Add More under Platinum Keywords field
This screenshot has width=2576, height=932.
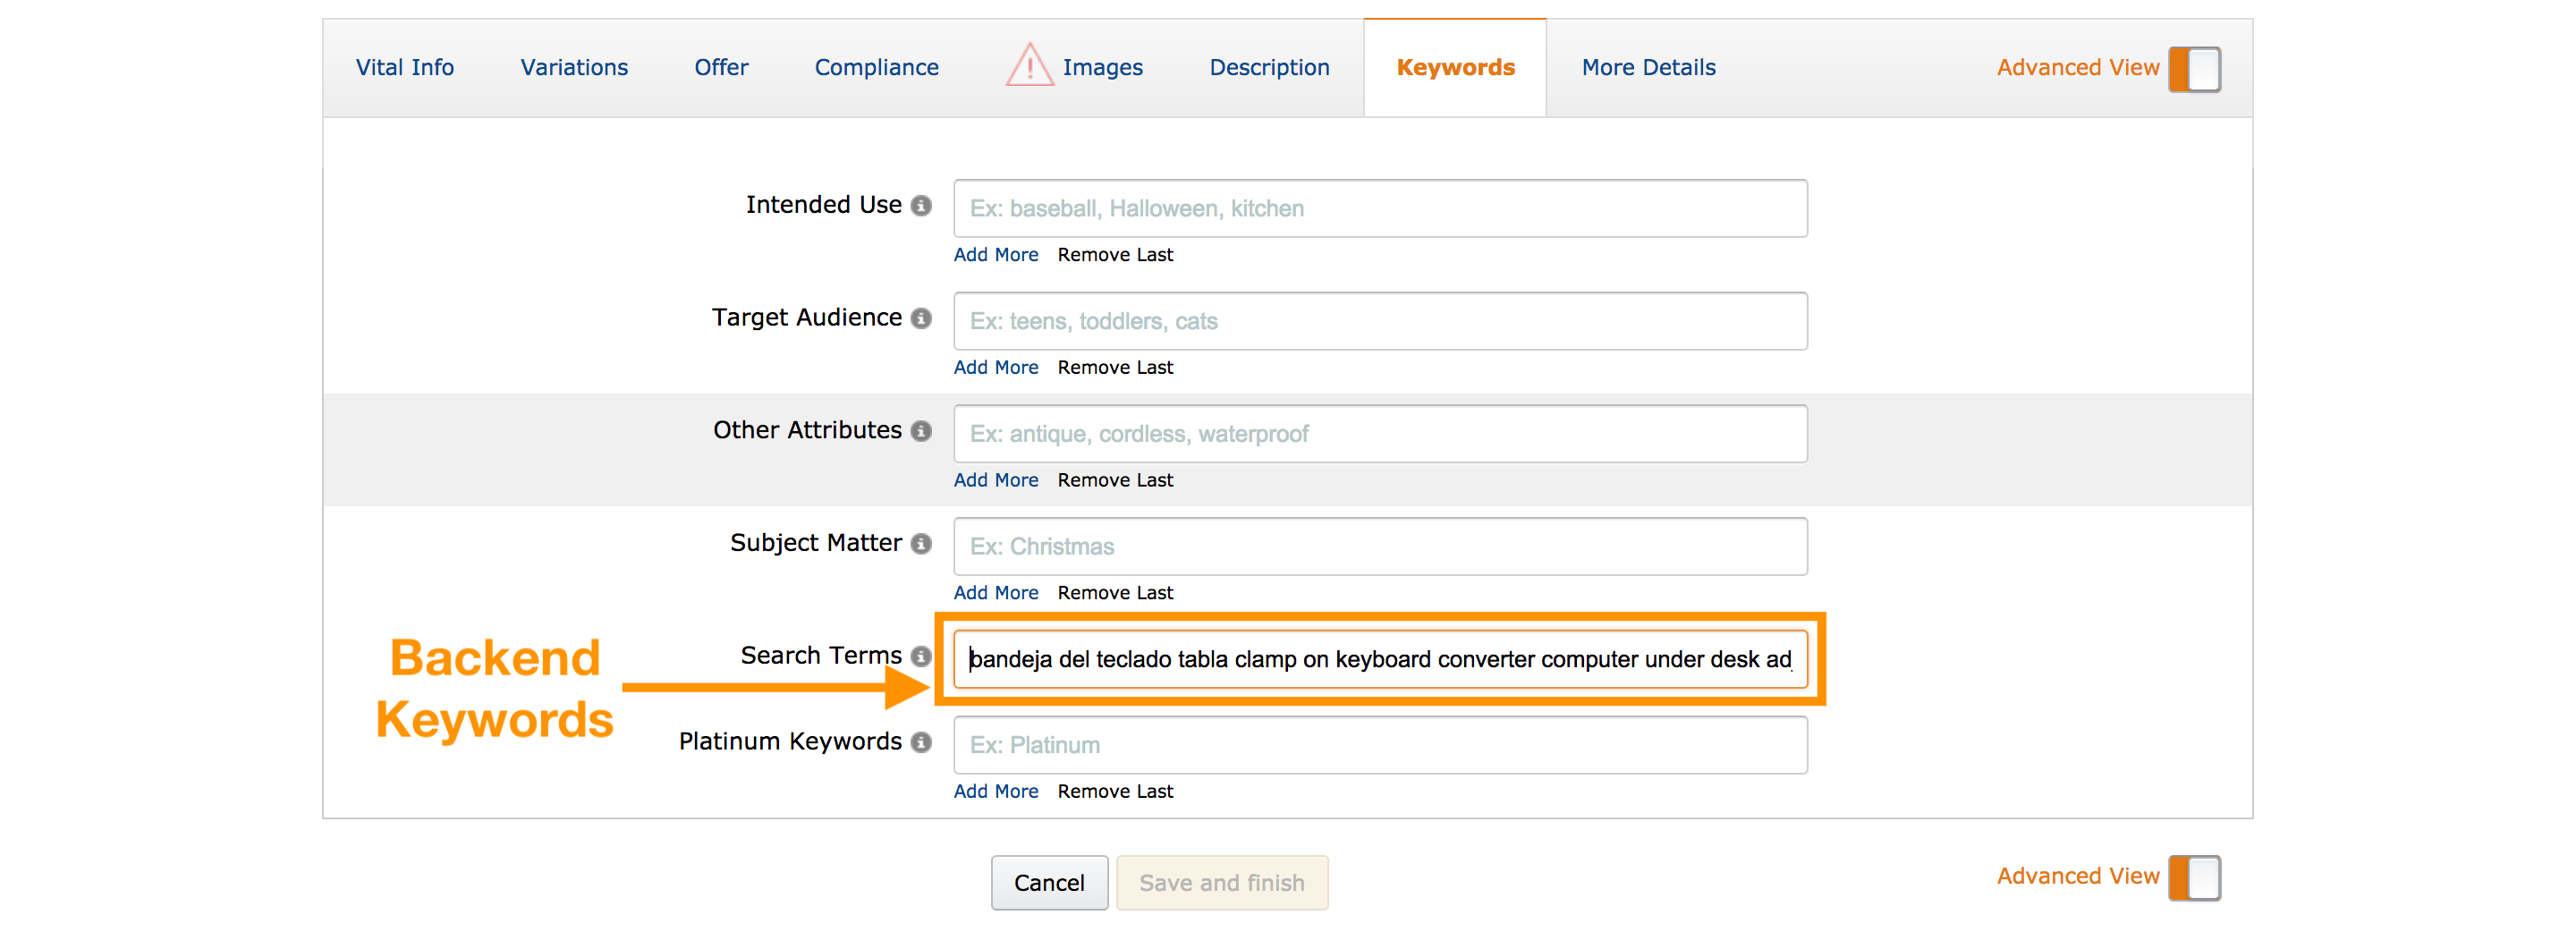click(995, 791)
